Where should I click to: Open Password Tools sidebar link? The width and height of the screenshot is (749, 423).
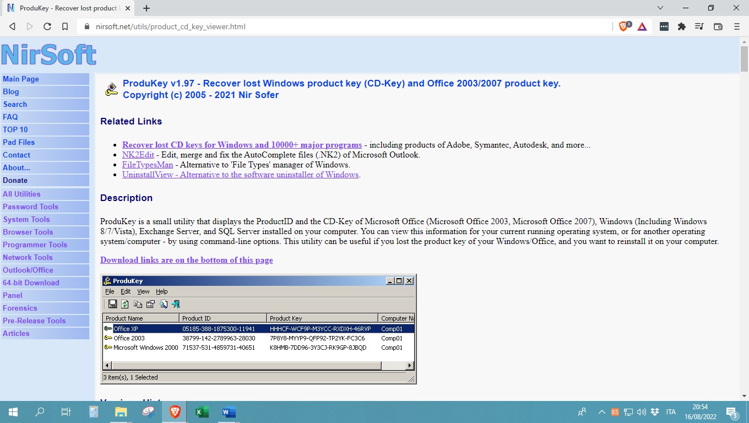point(45,207)
